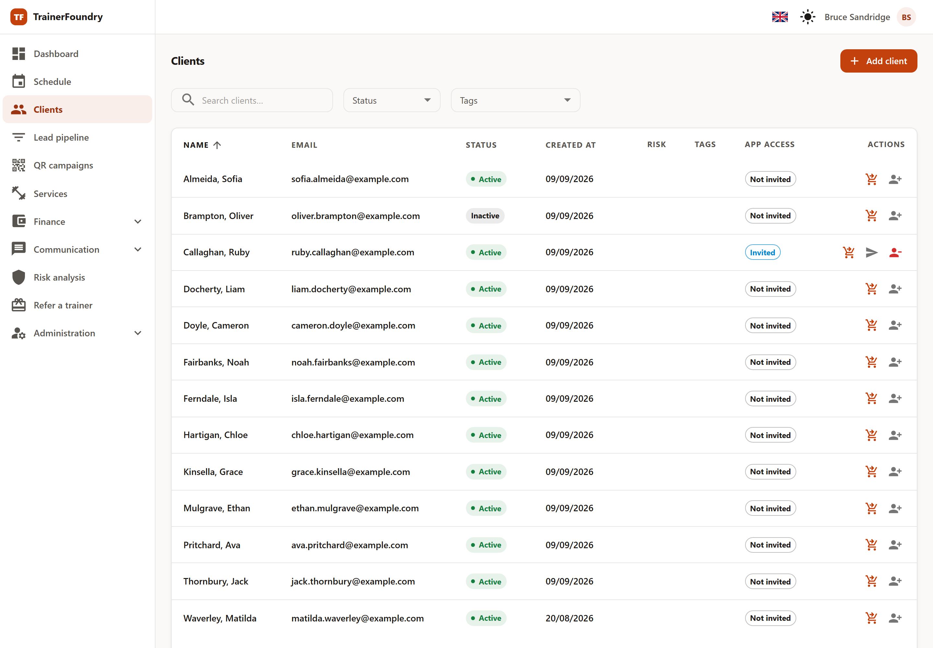Screen dimensions: 933x648
Task: Open the cart icon for Docherty, Liam
Action: pos(871,289)
